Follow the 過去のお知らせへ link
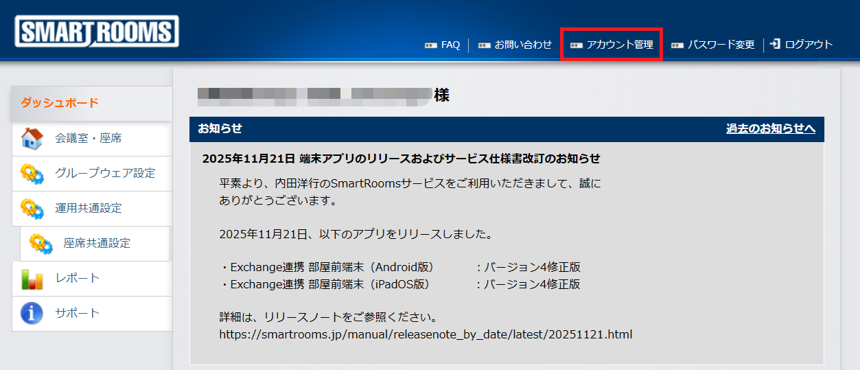Image resolution: width=860 pixels, height=370 pixels. coord(771,128)
